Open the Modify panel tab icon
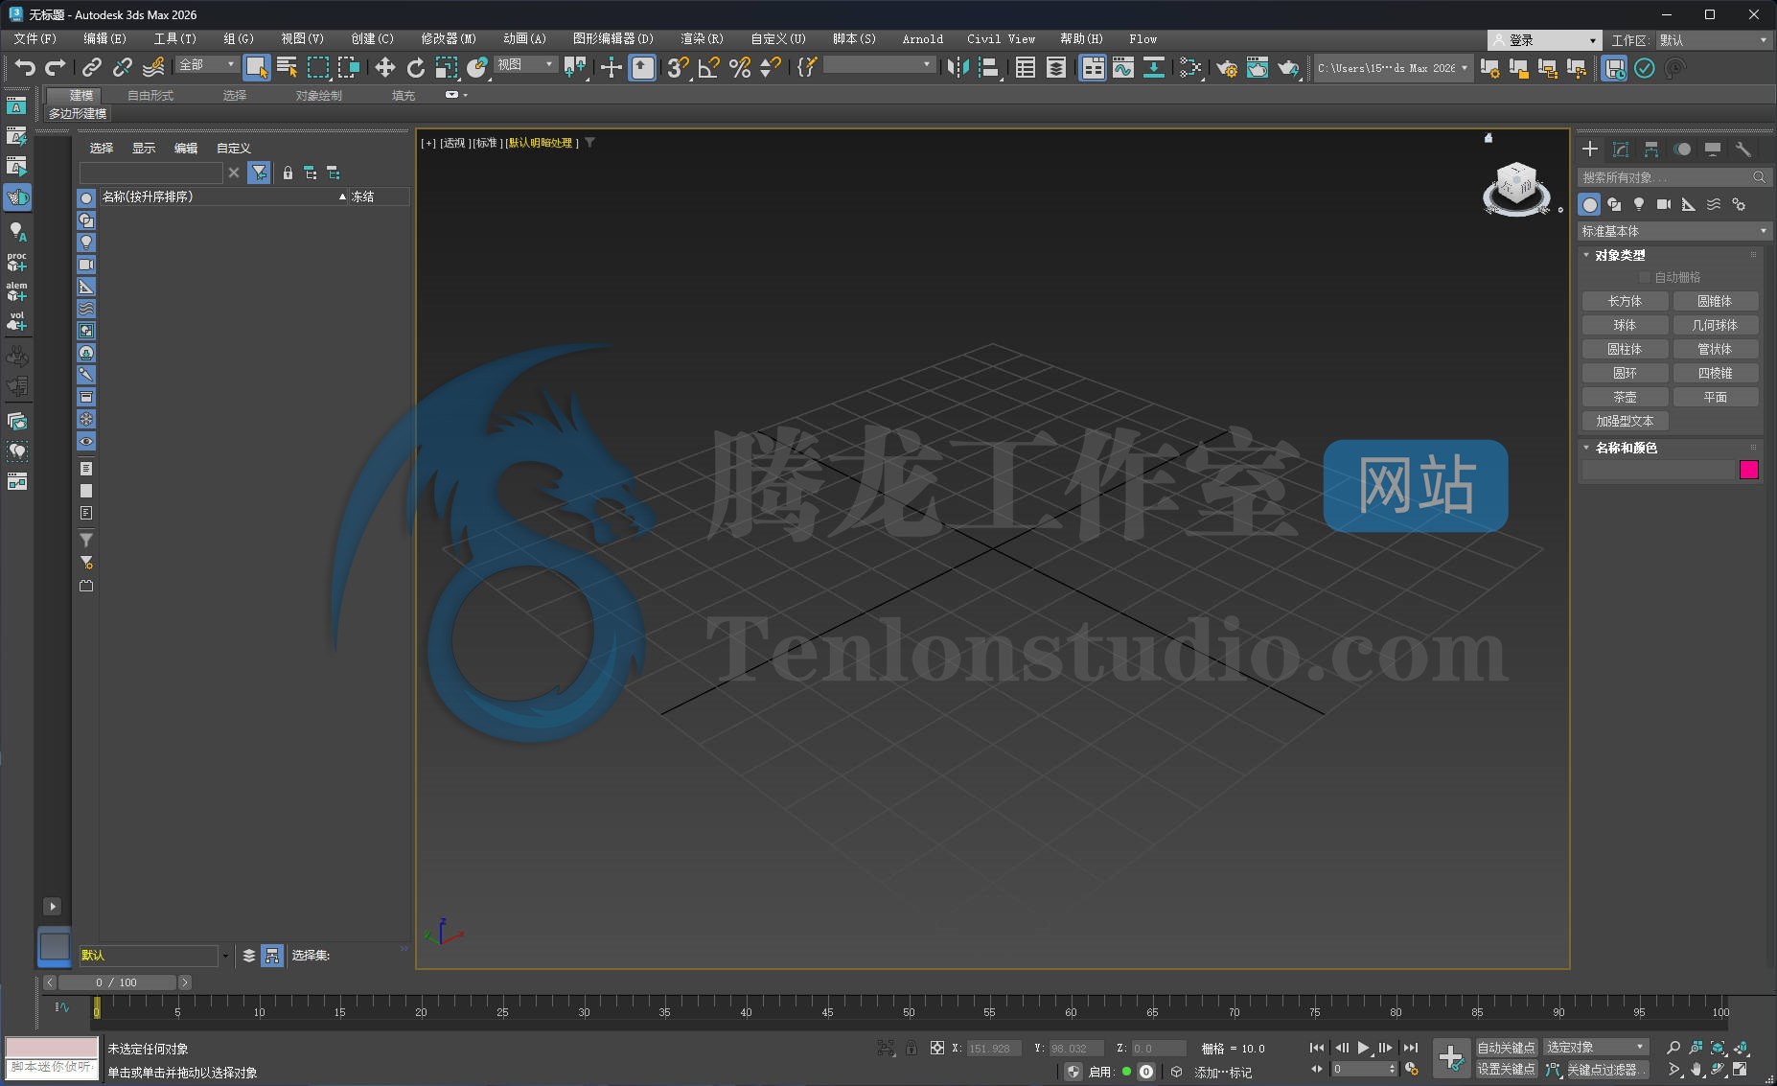The width and height of the screenshot is (1777, 1086). click(1621, 150)
